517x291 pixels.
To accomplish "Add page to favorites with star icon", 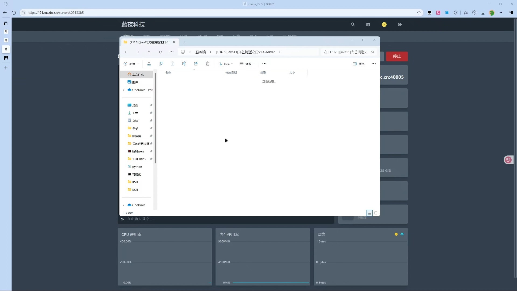I will pos(419,13).
